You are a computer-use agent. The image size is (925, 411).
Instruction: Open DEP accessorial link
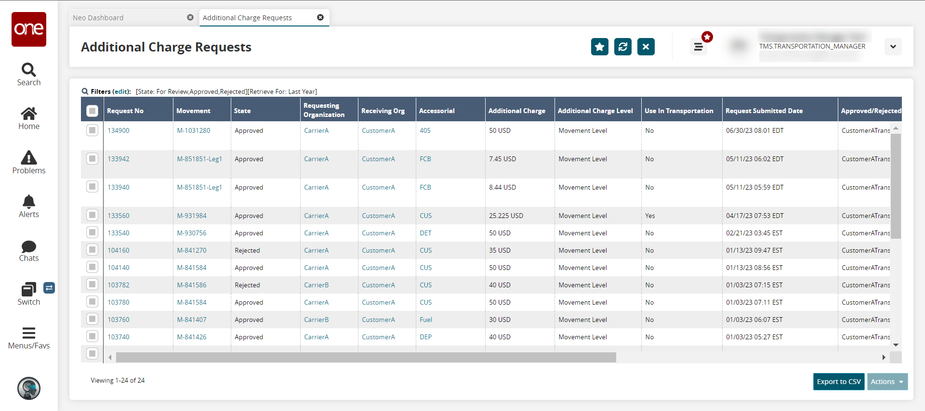(x=425, y=337)
